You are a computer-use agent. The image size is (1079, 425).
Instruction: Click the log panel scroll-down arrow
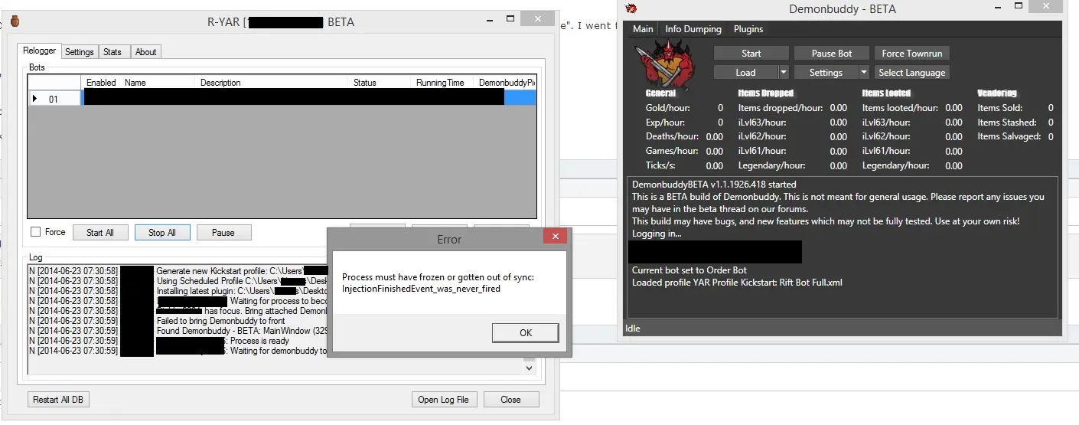pos(529,368)
